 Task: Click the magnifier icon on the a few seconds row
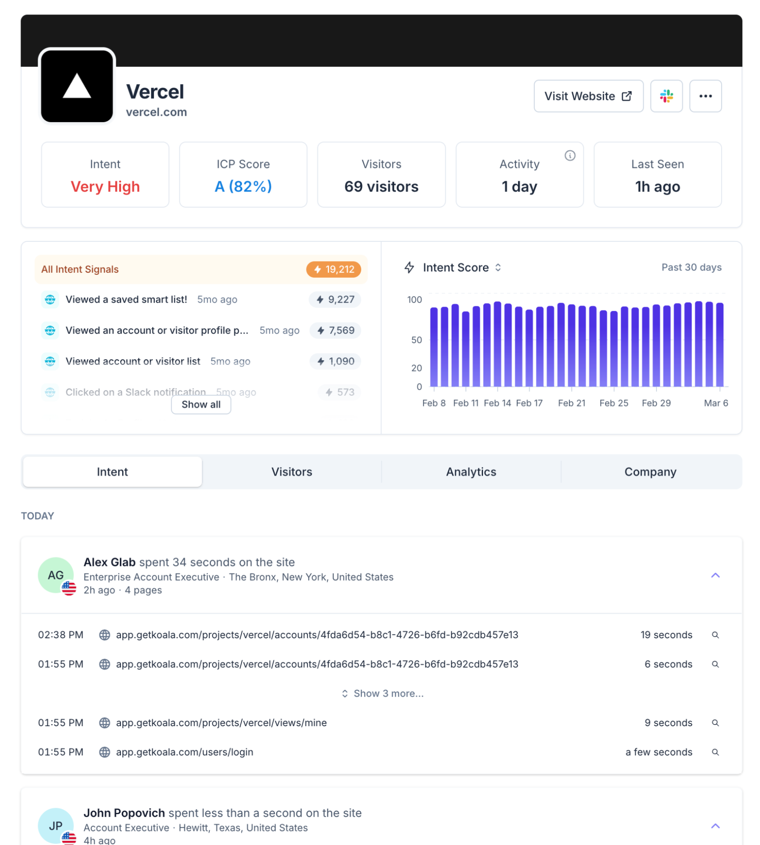(715, 752)
